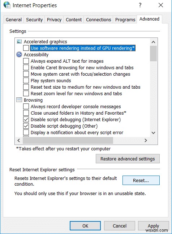The width and height of the screenshot is (172, 234).
Task: Click the Reset... button
Action: click(x=141, y=180)
